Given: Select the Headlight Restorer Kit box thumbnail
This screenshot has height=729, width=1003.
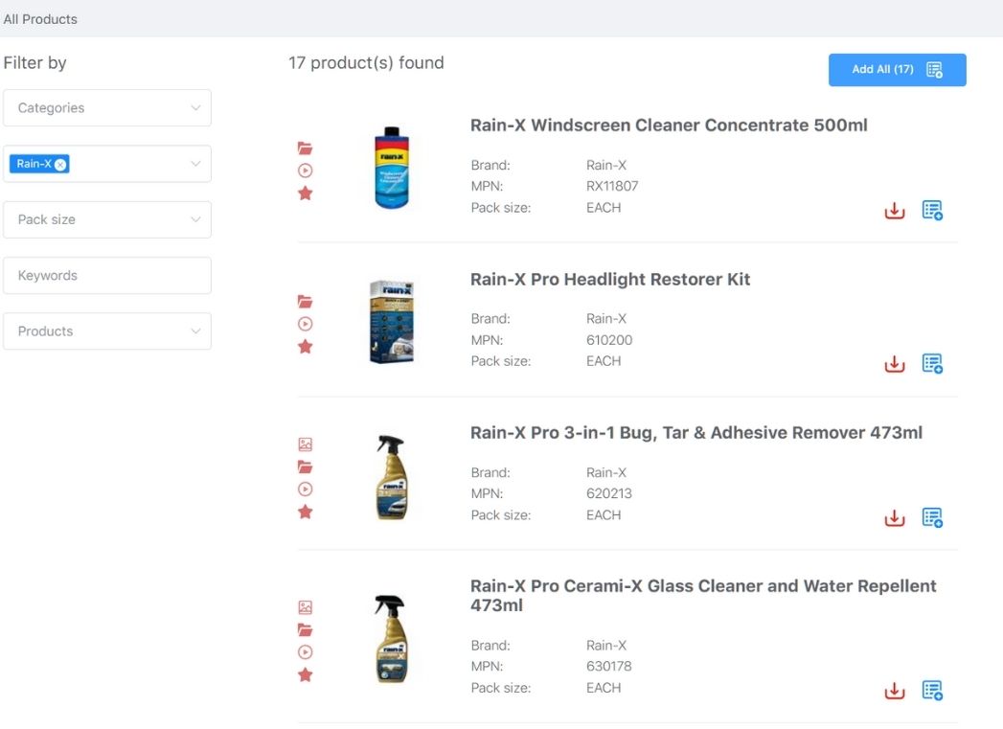Looking at the screenshot, I should [x=392, y=322].
